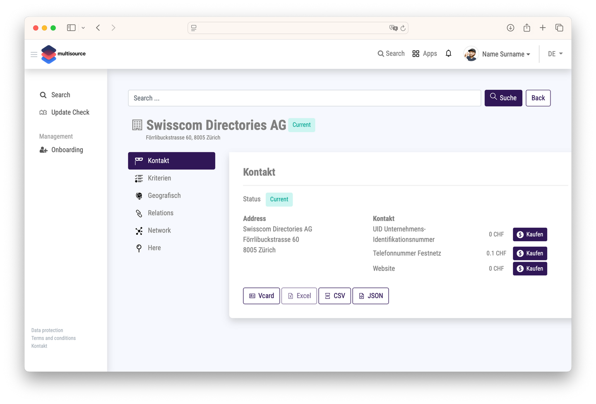Select the Here location pin icon
The width and height of the screenshot is (596, 404).
[139, 248]
